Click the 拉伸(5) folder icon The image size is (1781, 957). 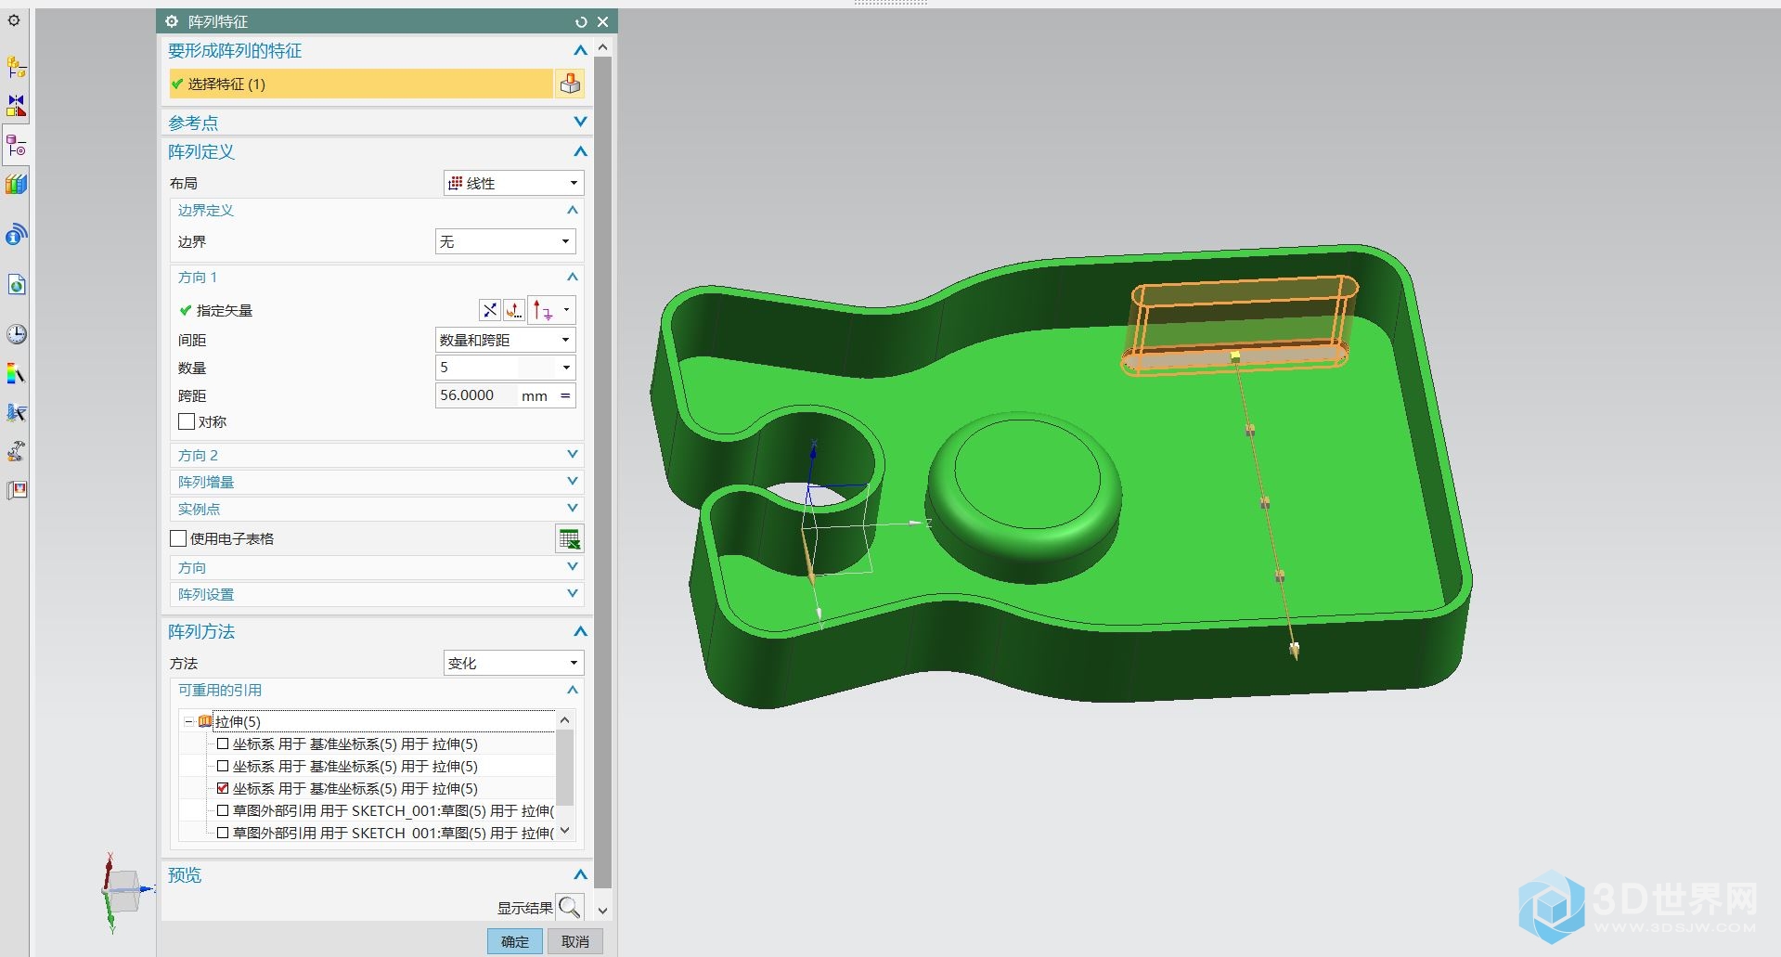[205, 721]
